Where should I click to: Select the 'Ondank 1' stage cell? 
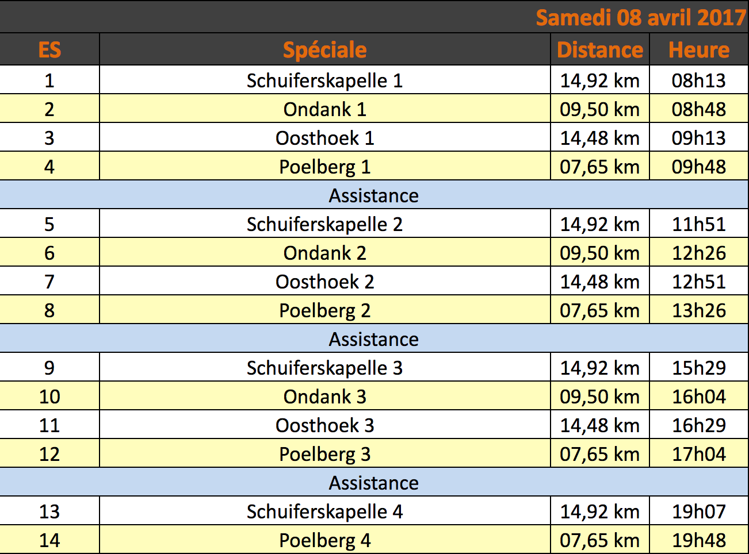pos(325,109)
